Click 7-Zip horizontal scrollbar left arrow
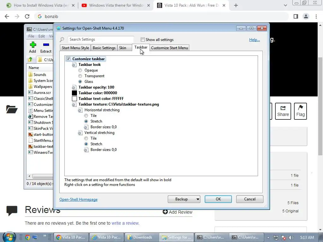 coord(29,176)
